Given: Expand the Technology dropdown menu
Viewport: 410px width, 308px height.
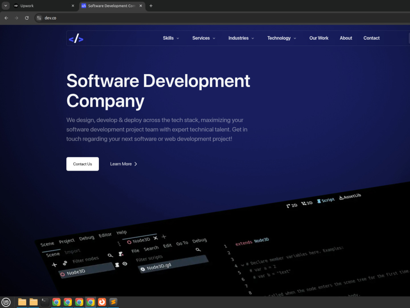Looking at the screenshot, I should (x=282, y=38).
